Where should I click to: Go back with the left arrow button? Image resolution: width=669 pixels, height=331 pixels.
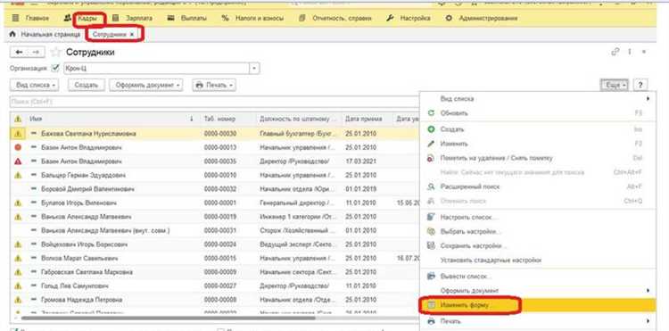pos(20,52)
